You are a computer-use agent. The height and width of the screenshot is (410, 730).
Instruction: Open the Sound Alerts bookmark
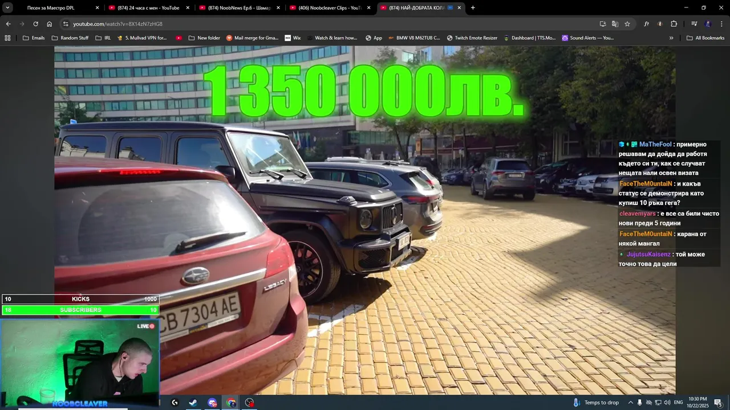coord(587,38)
